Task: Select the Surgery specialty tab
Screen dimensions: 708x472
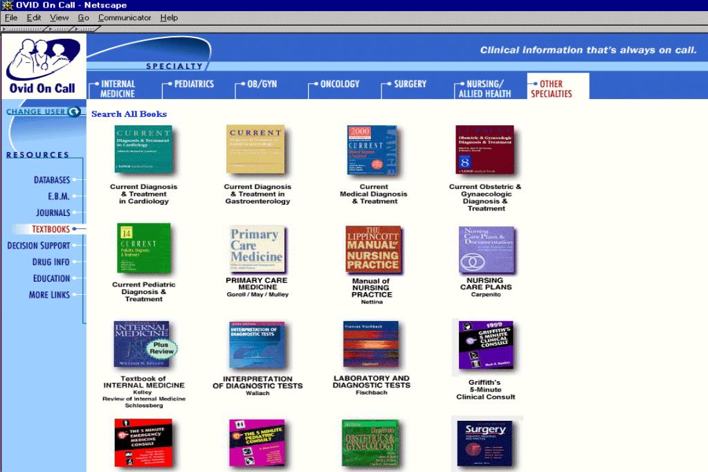Action: [x=409, y=84]
